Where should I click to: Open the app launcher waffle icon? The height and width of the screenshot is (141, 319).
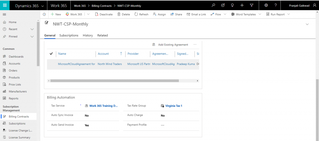pos(5,6)
